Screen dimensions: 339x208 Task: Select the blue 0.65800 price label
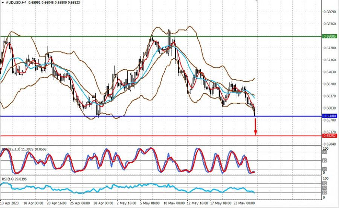(330, 116)
